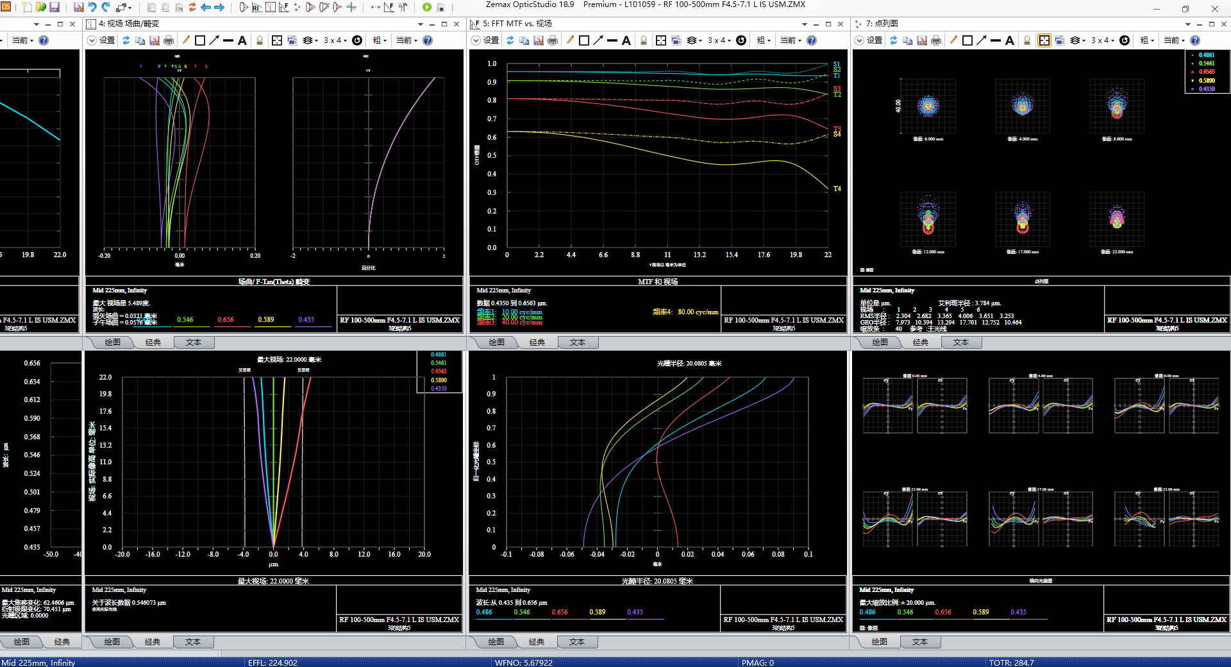Viewport: 1231px width, 667px height.
Task: Toggle the lock icon in window 5 toolbar
Action: tap(644, 40)
